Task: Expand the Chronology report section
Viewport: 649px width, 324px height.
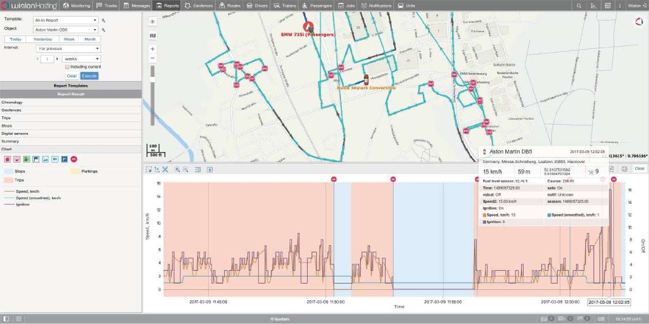Action: click(x=71, y=102)
